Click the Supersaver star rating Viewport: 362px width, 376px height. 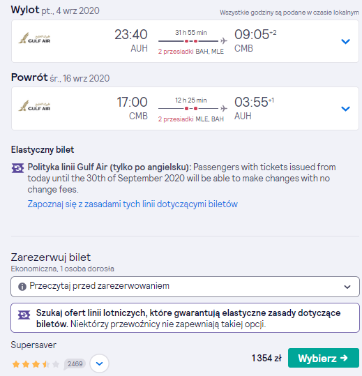pos(36,364)
